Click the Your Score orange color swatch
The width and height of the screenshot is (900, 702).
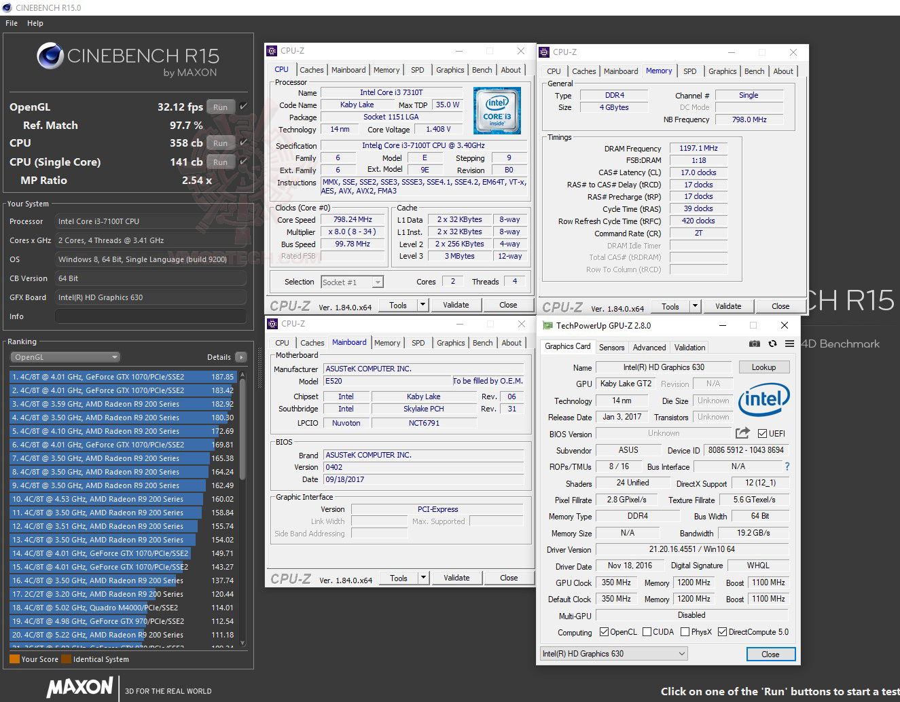[x=14, y=659]
